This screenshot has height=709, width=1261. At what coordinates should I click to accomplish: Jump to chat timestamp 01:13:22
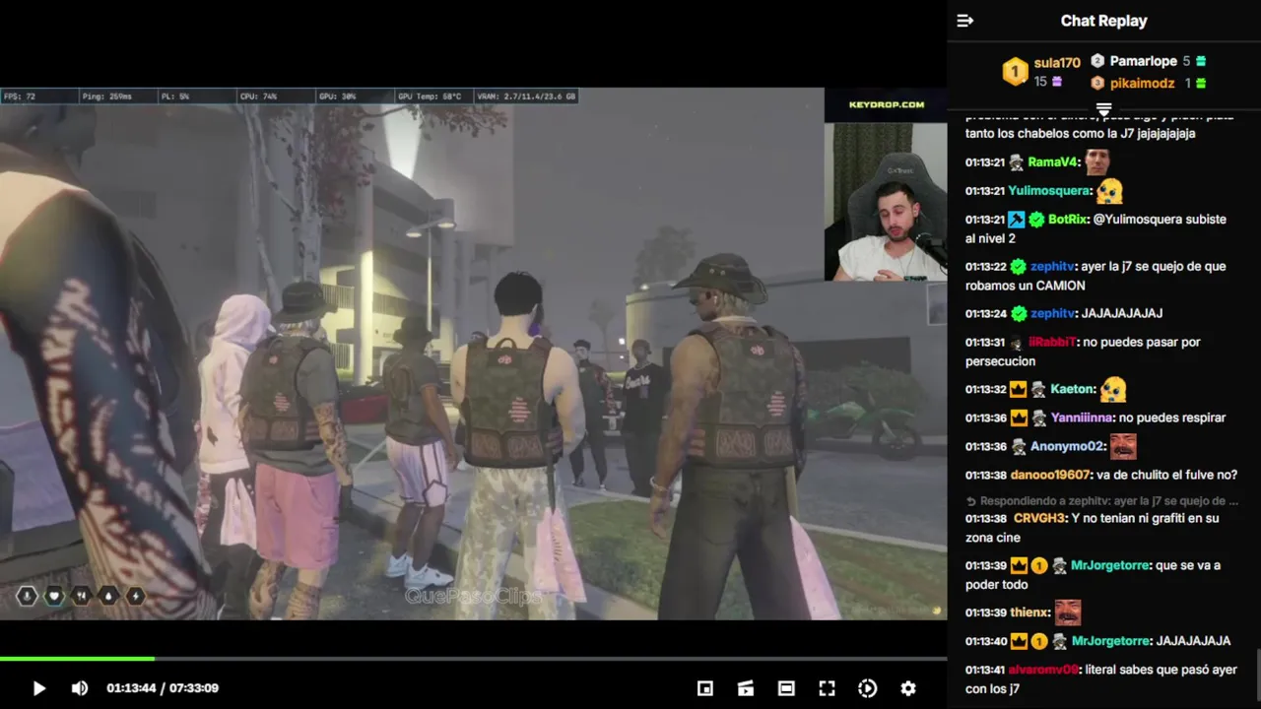[985, 267]
